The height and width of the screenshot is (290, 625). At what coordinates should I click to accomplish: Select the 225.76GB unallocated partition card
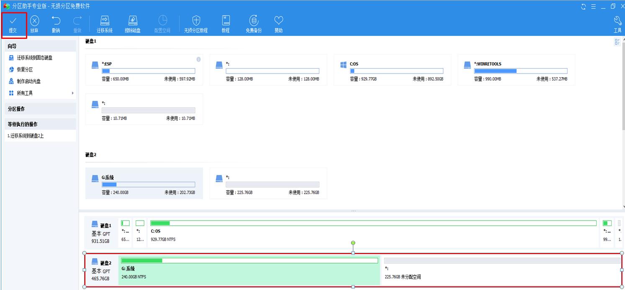[x=268, y=183]
